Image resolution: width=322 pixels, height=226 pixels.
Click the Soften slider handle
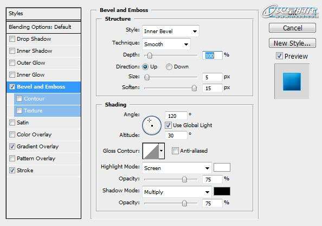(x=194, y=88)
